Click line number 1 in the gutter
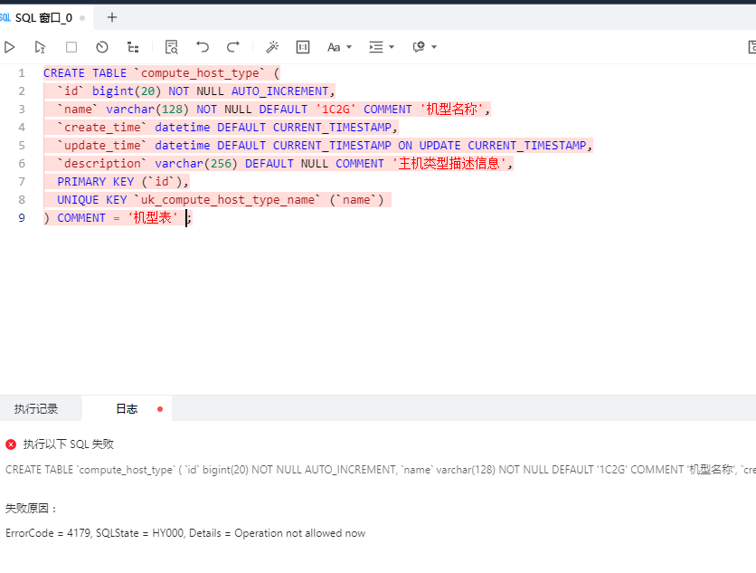This screenshot has height=573, width=756. coord(22,73)
